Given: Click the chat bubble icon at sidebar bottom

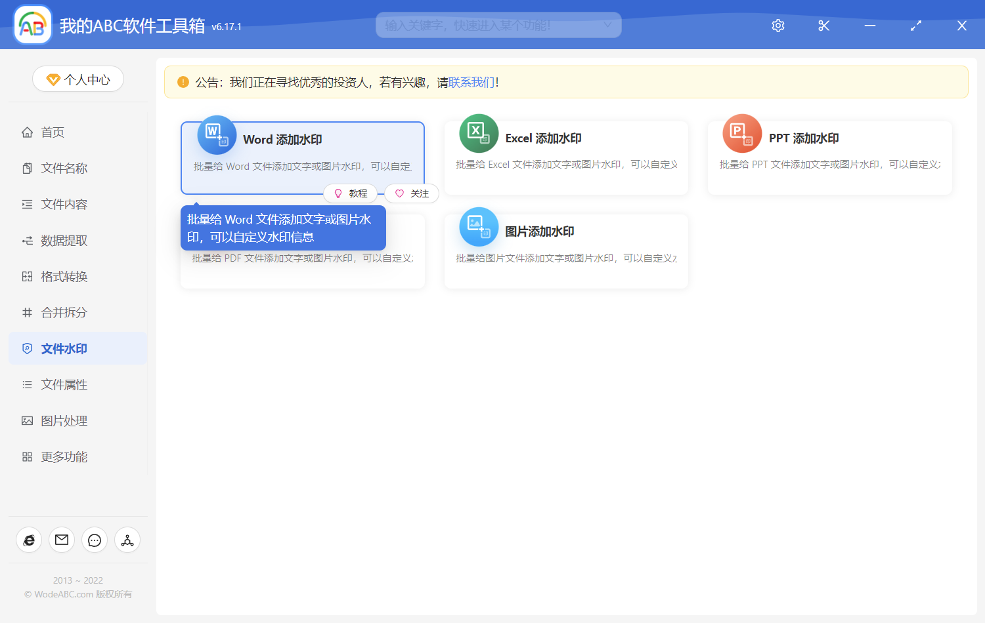Looking at the screenshot, I should click(x=94, y=540).
